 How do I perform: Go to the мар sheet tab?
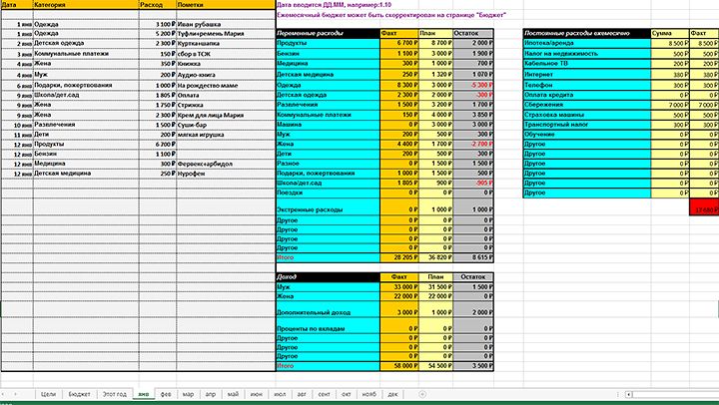tap(188, 394)
